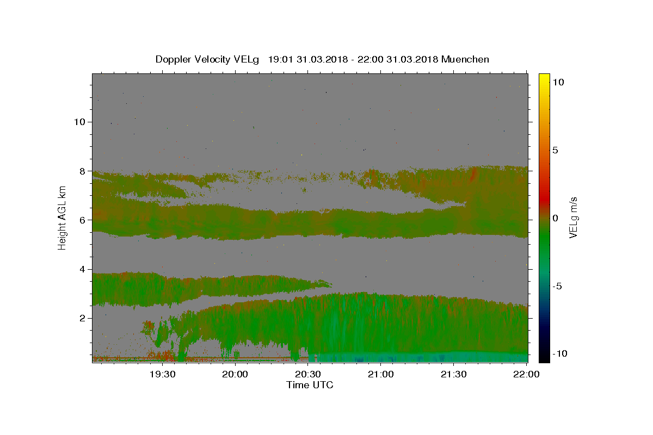
Task: Click the 'Height AGL km' axis title
Action: [63, 218]
